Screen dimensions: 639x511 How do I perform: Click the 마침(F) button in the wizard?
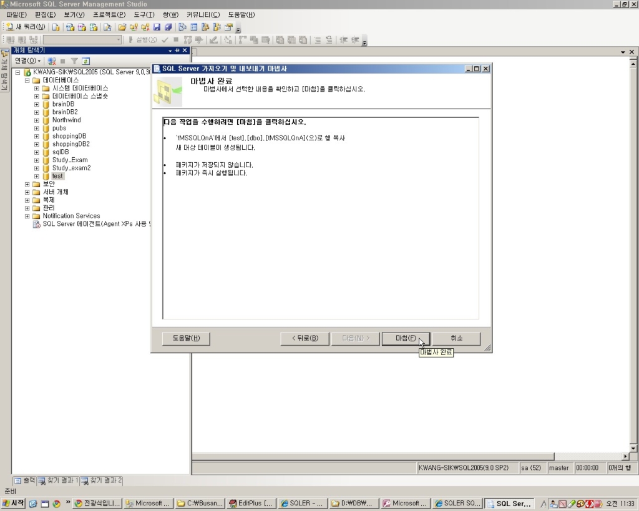click(406, 338)
